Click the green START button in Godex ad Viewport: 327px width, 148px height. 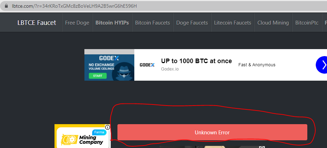(98, 76)
